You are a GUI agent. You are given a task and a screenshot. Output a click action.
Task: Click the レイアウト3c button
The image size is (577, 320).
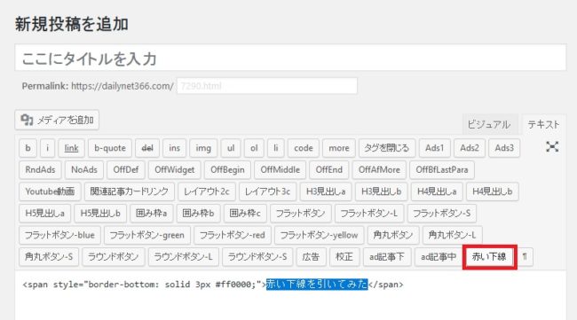[x=267, y=191]
